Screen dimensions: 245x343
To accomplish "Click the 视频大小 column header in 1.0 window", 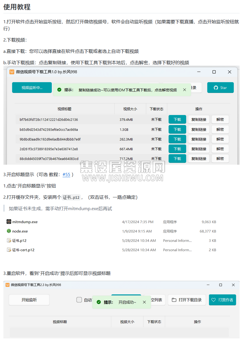I will pyautogui.click(x=130, y=109).
